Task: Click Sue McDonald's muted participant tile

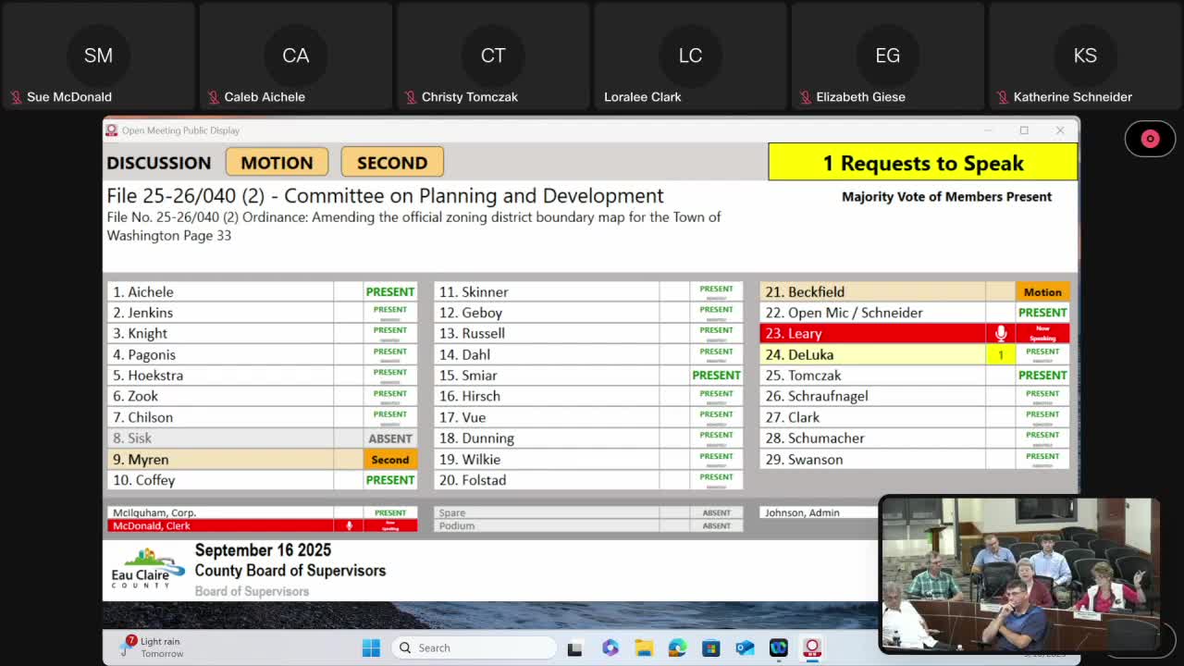Action: (98, 57)
